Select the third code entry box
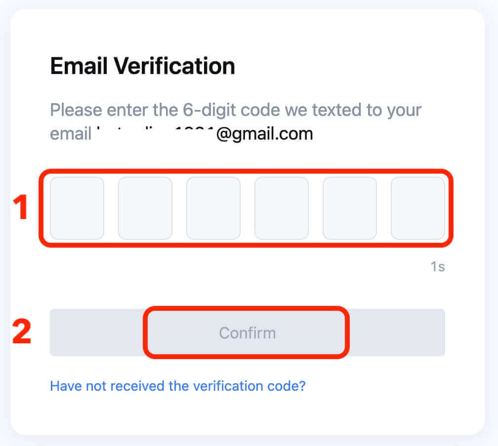The image size is (498, 446). coord(213,208)
